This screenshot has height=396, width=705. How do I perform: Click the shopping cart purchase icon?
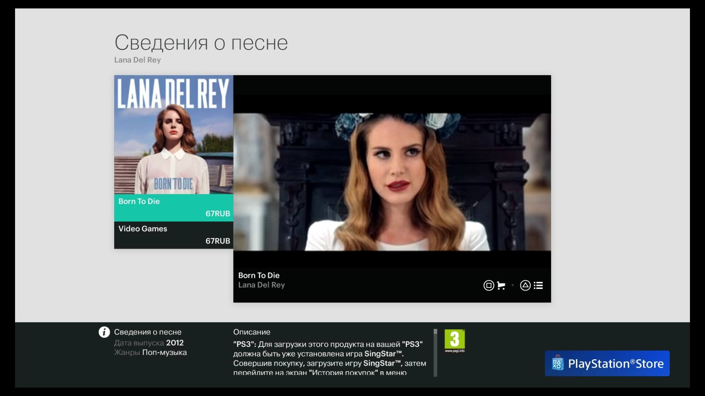tap(501, 285)
